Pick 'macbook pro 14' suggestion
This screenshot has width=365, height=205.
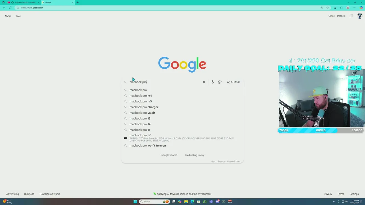[182, 124]
